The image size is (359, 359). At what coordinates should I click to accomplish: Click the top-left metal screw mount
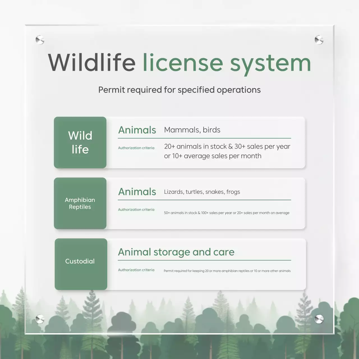point(40,40)
